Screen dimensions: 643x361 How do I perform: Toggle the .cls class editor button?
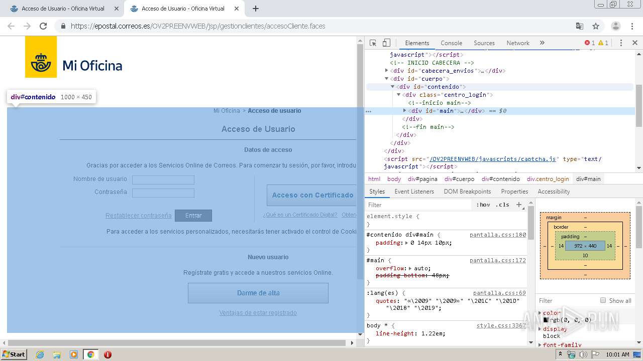pos(502,205)
